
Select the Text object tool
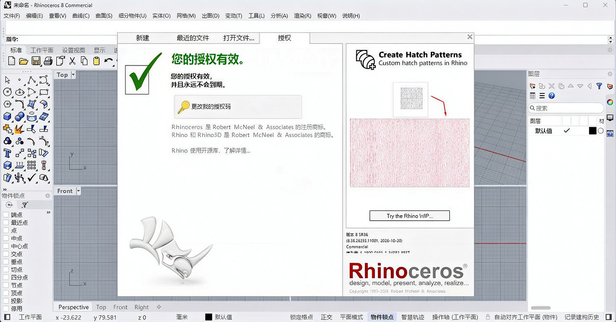point(7,153)
